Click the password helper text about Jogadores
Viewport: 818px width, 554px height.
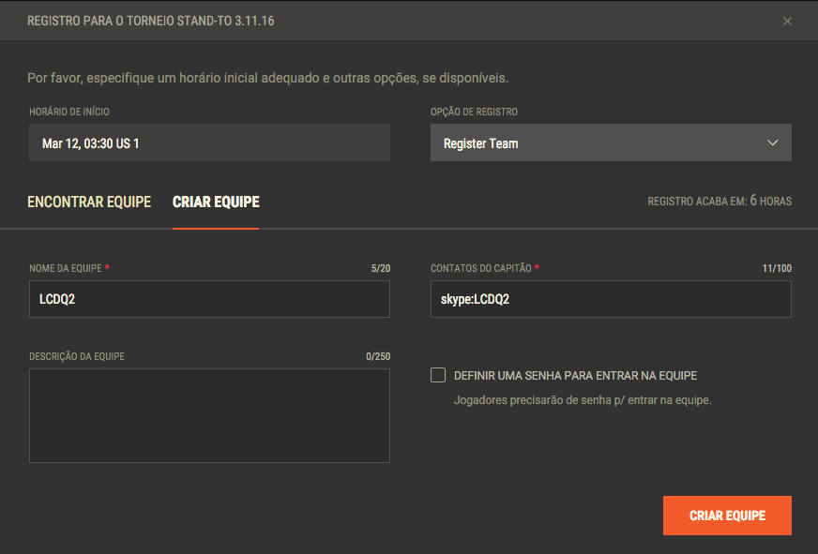click(583, 400)
